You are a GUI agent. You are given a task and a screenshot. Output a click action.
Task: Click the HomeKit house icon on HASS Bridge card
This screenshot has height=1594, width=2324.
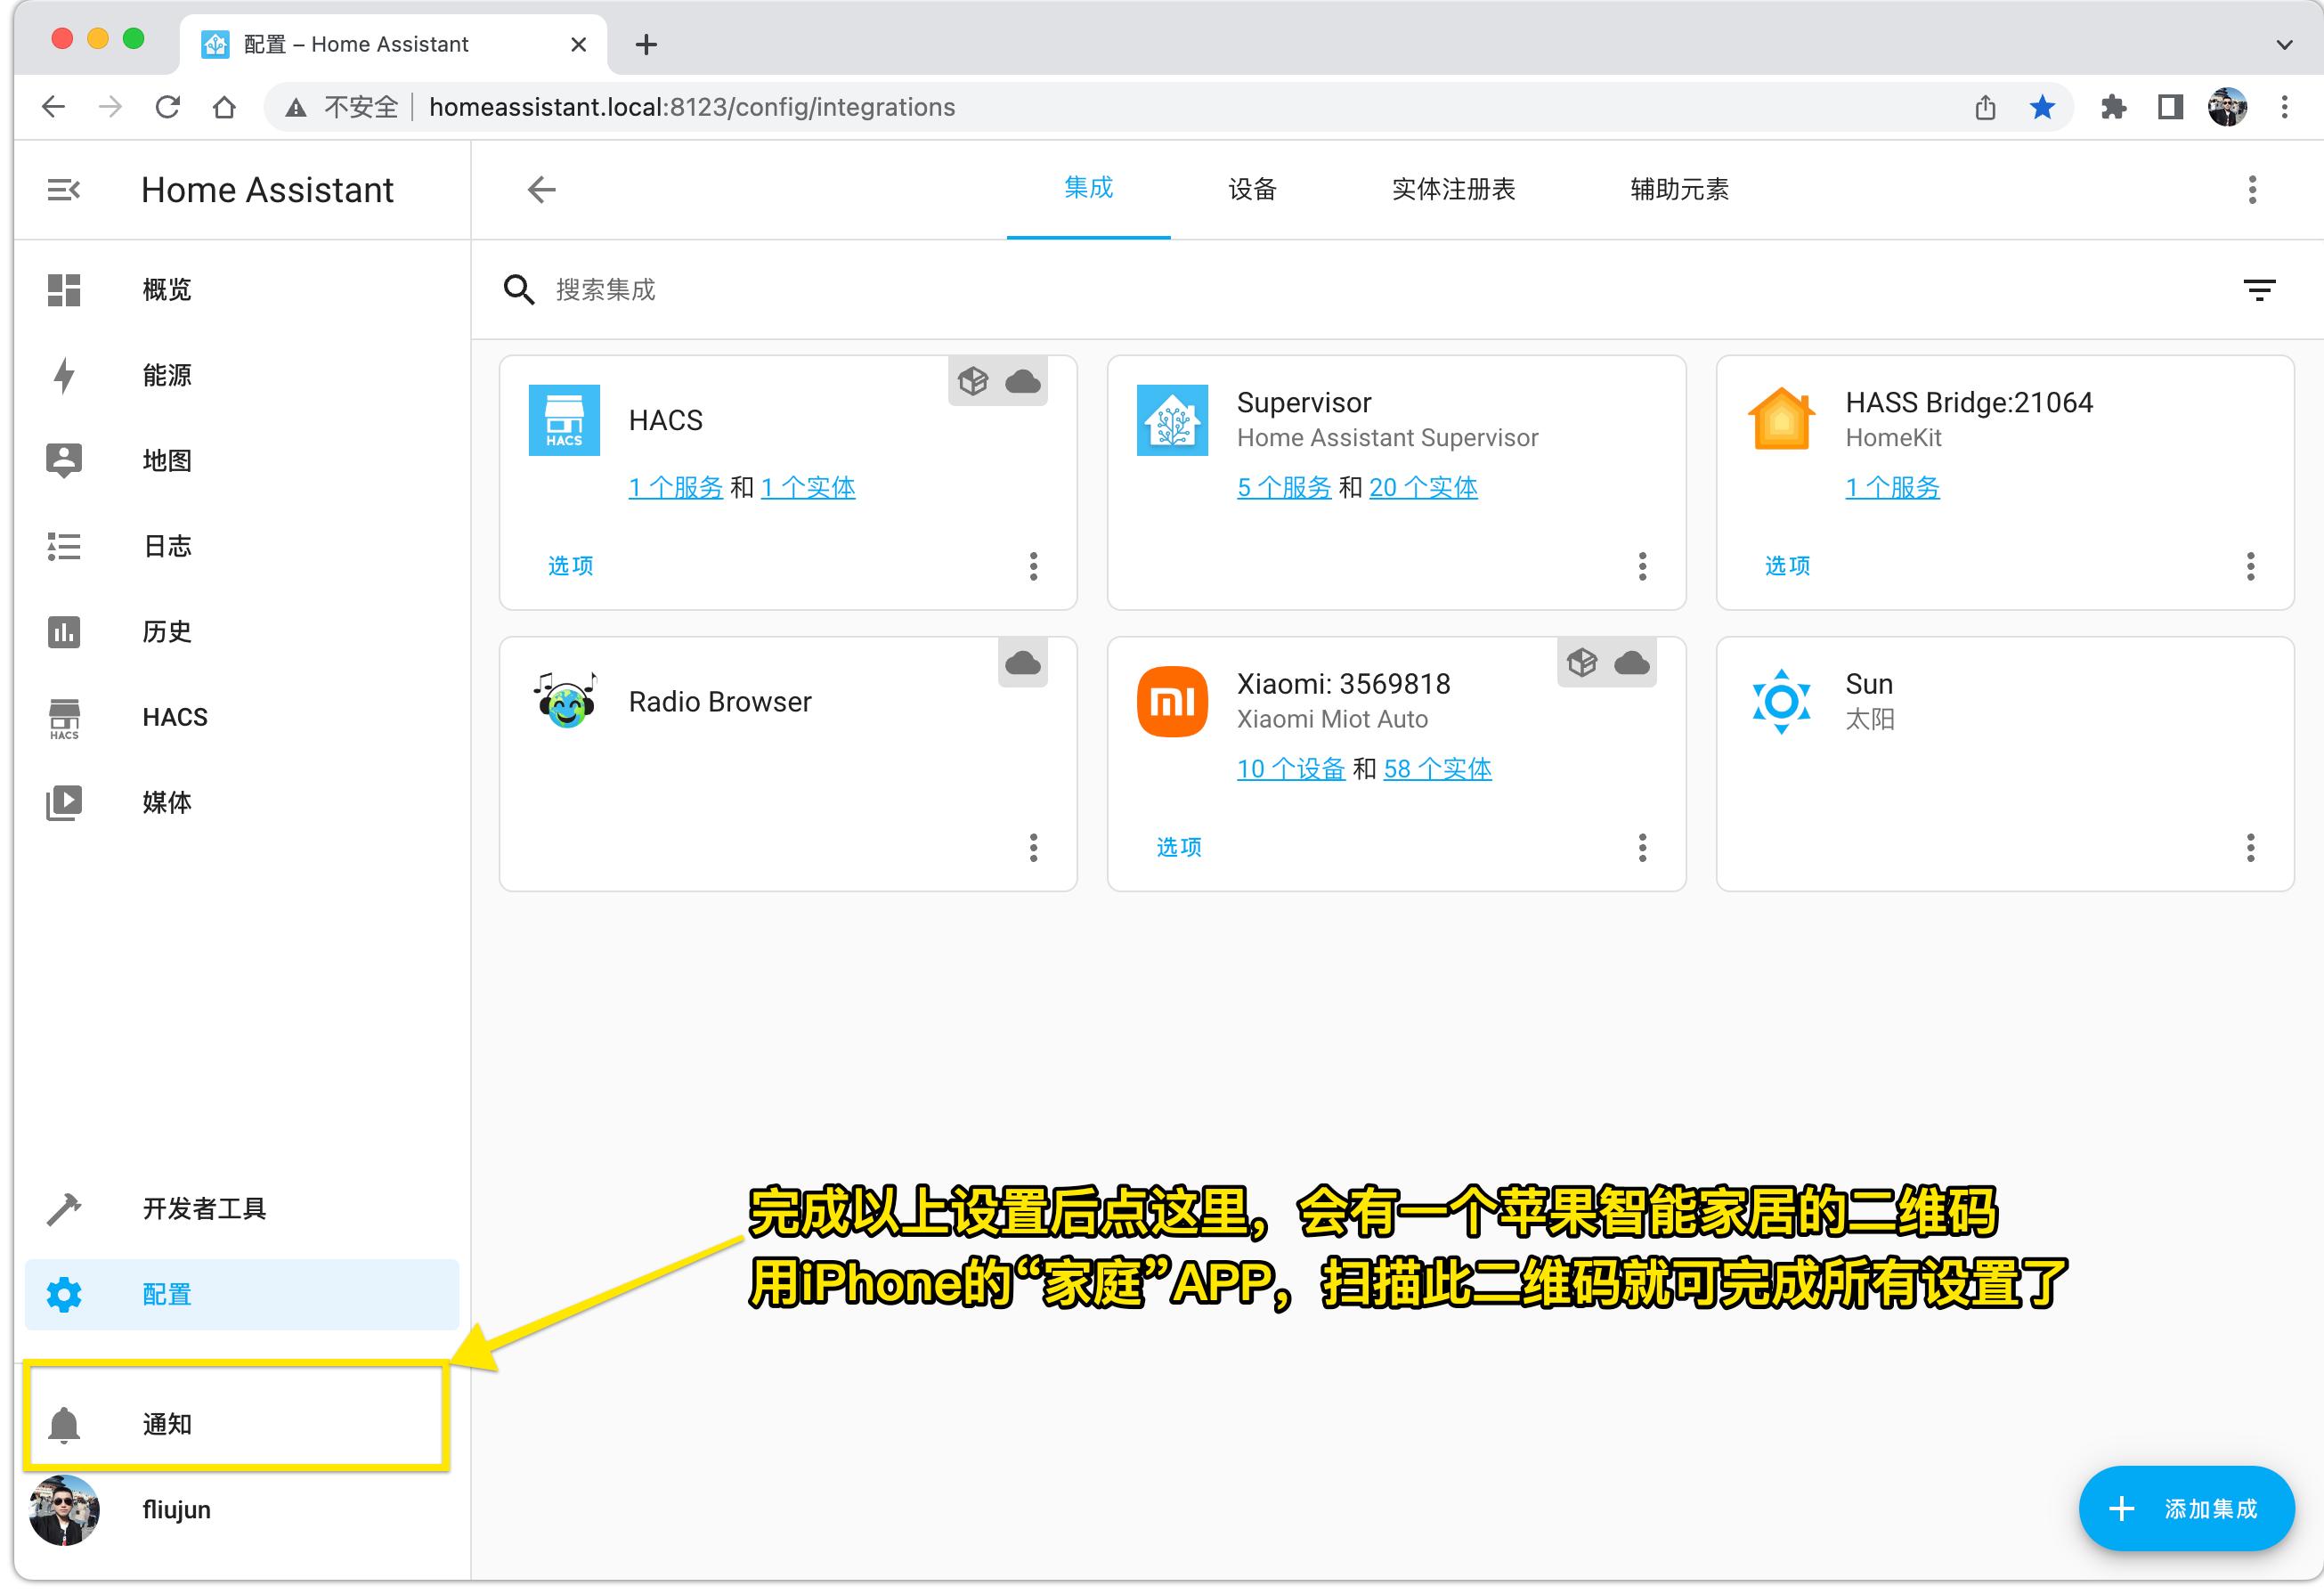click(x=1780, y=419)
